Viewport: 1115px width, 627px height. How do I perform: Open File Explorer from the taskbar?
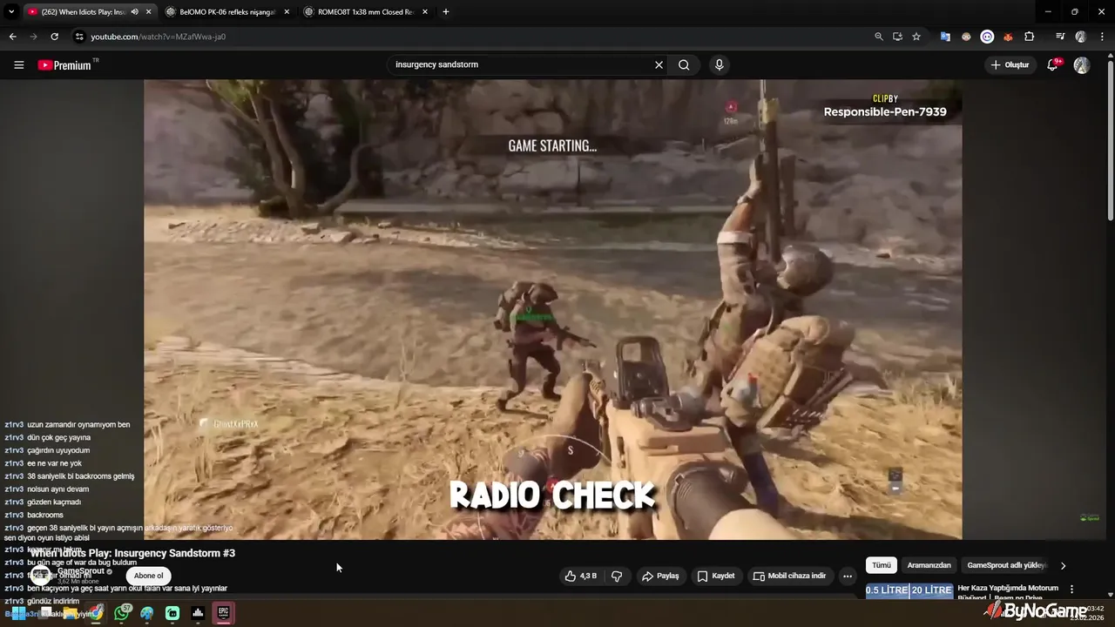pos(70,613)
